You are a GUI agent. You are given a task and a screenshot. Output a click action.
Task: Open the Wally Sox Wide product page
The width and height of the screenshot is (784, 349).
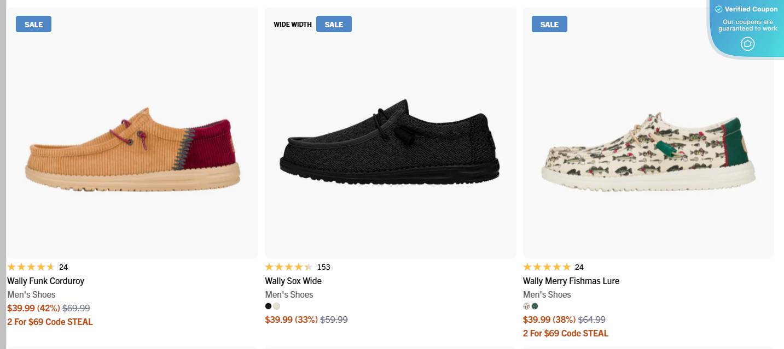(x=293, y=281)
